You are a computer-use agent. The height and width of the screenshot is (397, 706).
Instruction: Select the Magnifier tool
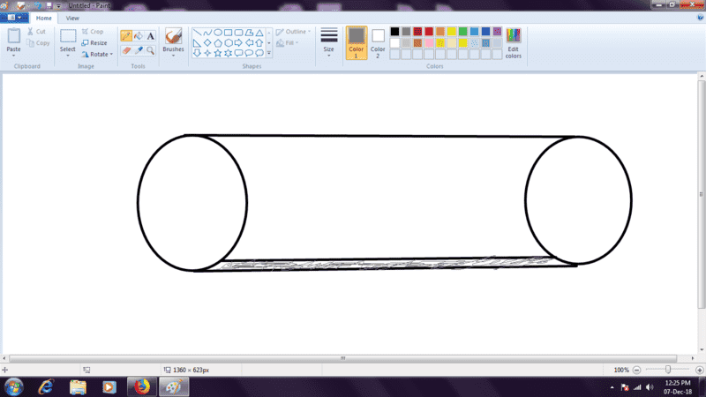click(x=151, y=50)
